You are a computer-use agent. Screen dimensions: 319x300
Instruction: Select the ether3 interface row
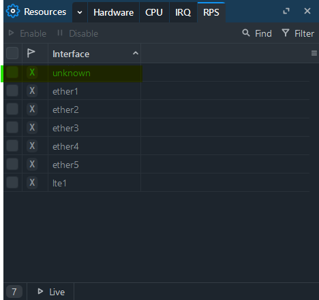[x=157, y=127]
